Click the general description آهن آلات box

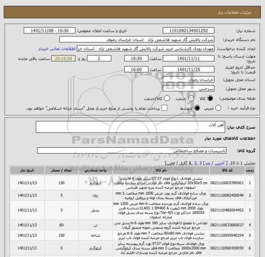130,127
